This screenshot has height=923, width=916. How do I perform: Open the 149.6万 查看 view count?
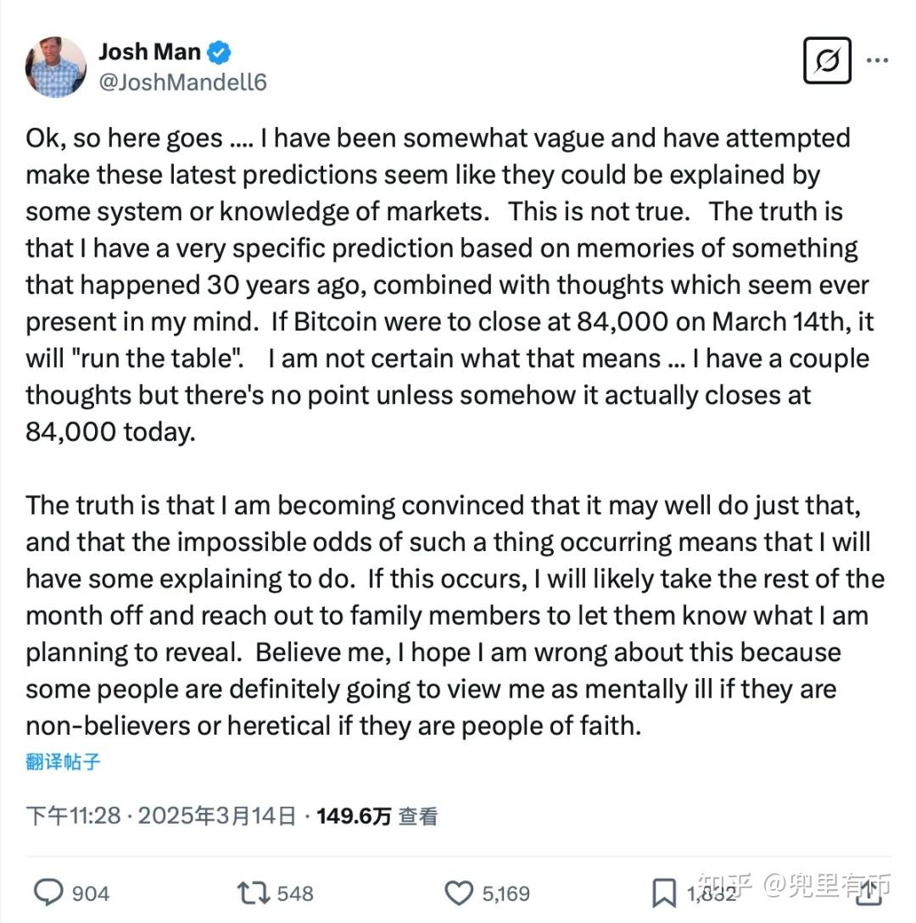(377, 816)
